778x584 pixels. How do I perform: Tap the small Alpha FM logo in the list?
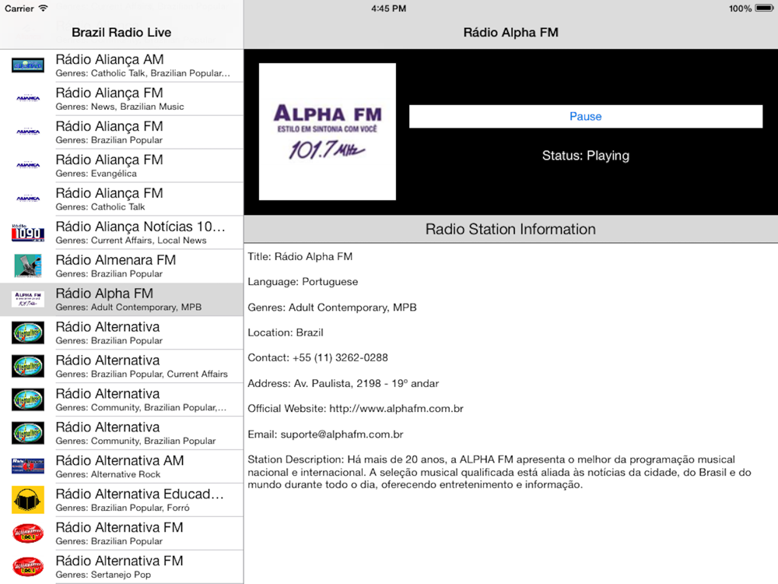click(x=28, y=299)
